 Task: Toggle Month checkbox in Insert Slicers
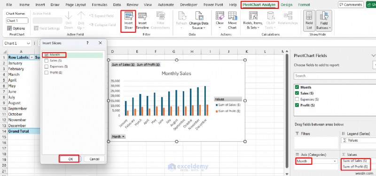point(47,55)
